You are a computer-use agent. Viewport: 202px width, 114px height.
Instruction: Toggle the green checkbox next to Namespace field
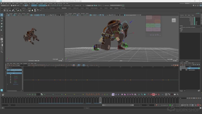point(123,6)
